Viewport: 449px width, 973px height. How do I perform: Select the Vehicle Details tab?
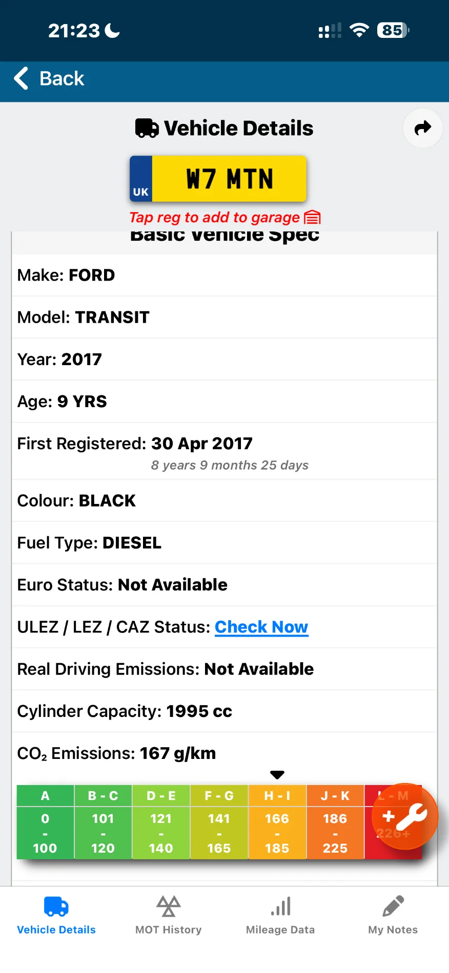pos(56,915)
